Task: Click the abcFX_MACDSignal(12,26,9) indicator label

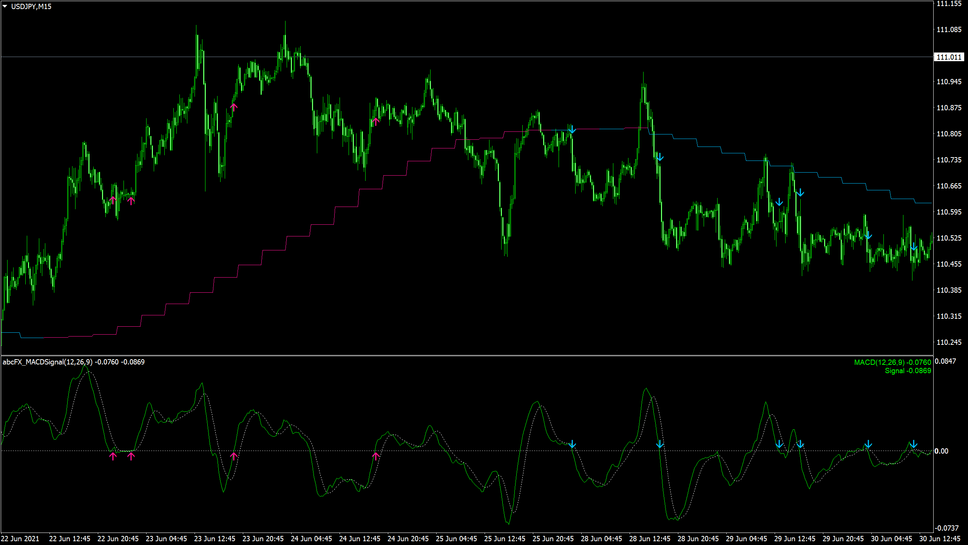Action: point(48,362)
